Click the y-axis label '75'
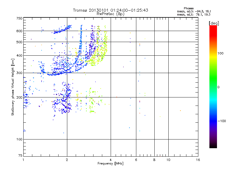233x174 pixels. [x=20, y=155]
